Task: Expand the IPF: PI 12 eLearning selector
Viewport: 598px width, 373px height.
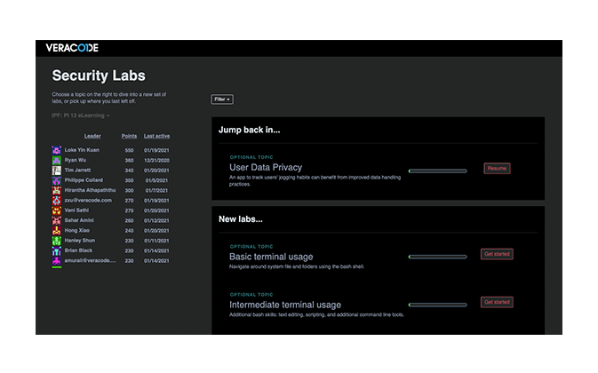Action: click(81, 115)
